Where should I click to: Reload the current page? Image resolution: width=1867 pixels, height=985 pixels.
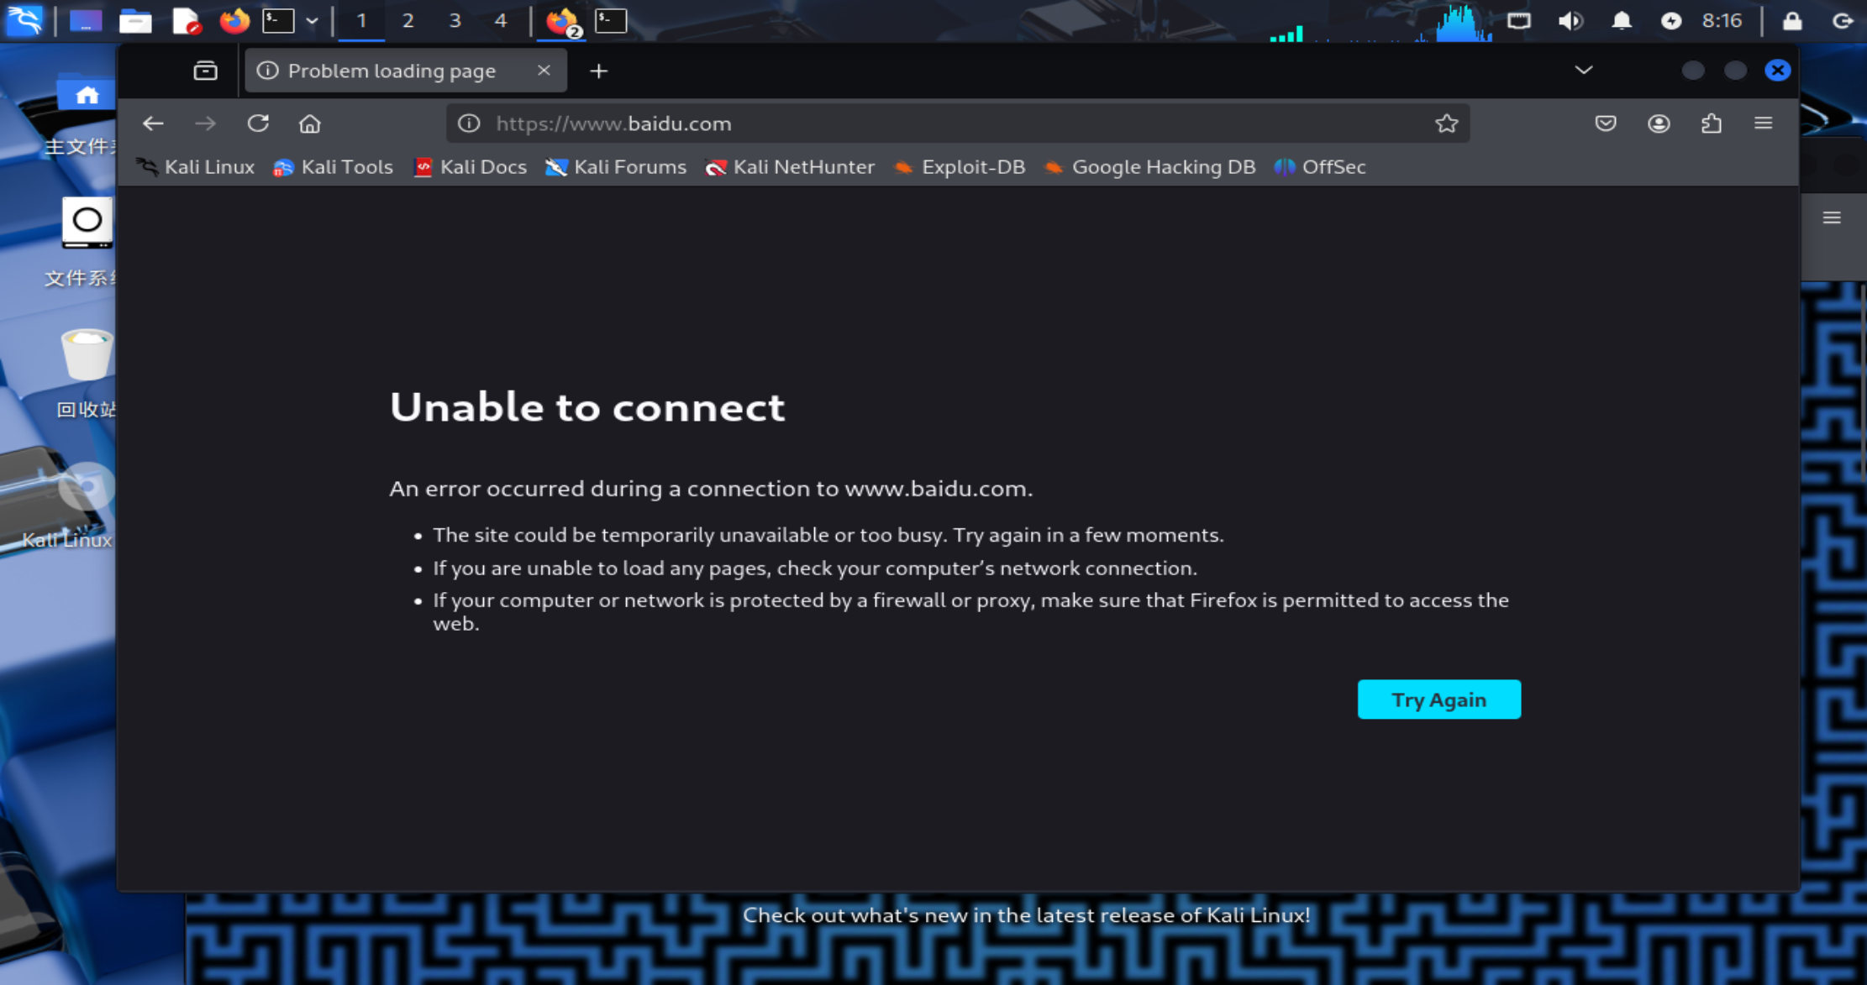click(258, 123)
